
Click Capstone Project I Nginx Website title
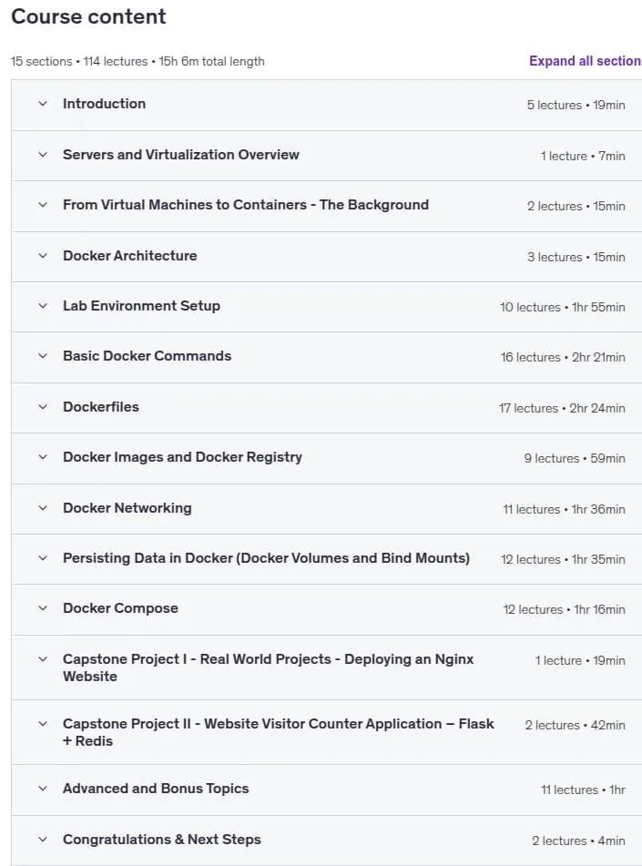coord(269,667)
